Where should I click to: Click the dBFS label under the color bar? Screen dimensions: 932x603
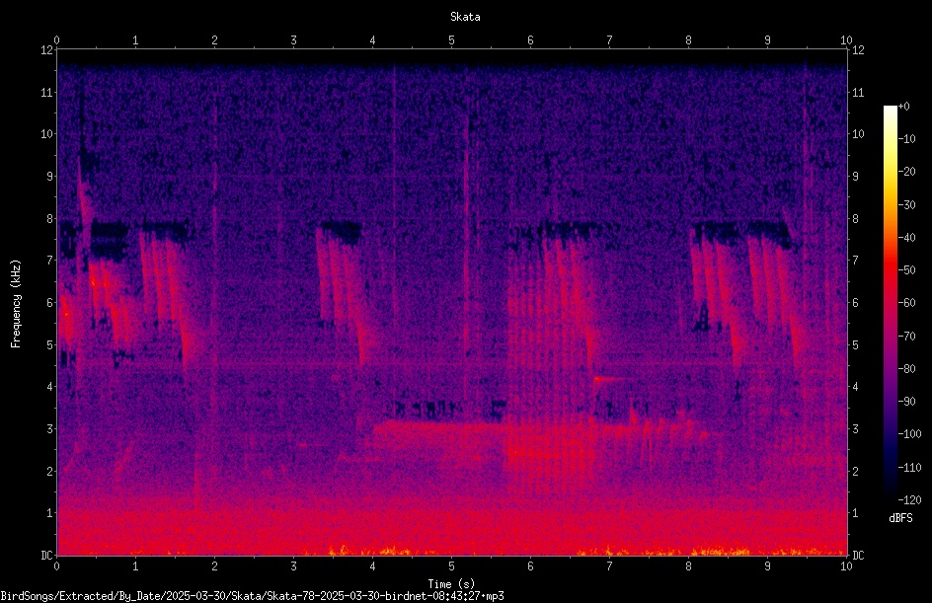coord(900,518)
